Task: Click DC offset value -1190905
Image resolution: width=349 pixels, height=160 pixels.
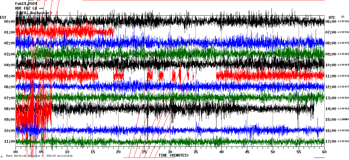Action: tap(343, 65)
